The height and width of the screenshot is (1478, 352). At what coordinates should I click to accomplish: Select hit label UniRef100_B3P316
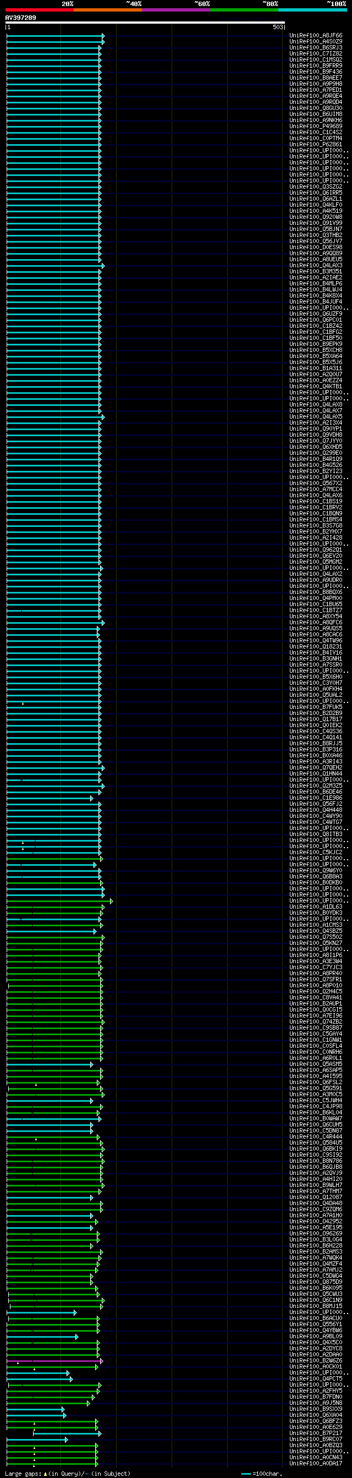316,749
